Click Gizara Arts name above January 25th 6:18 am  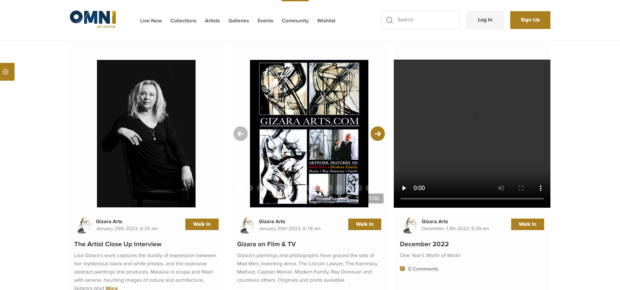272,222
